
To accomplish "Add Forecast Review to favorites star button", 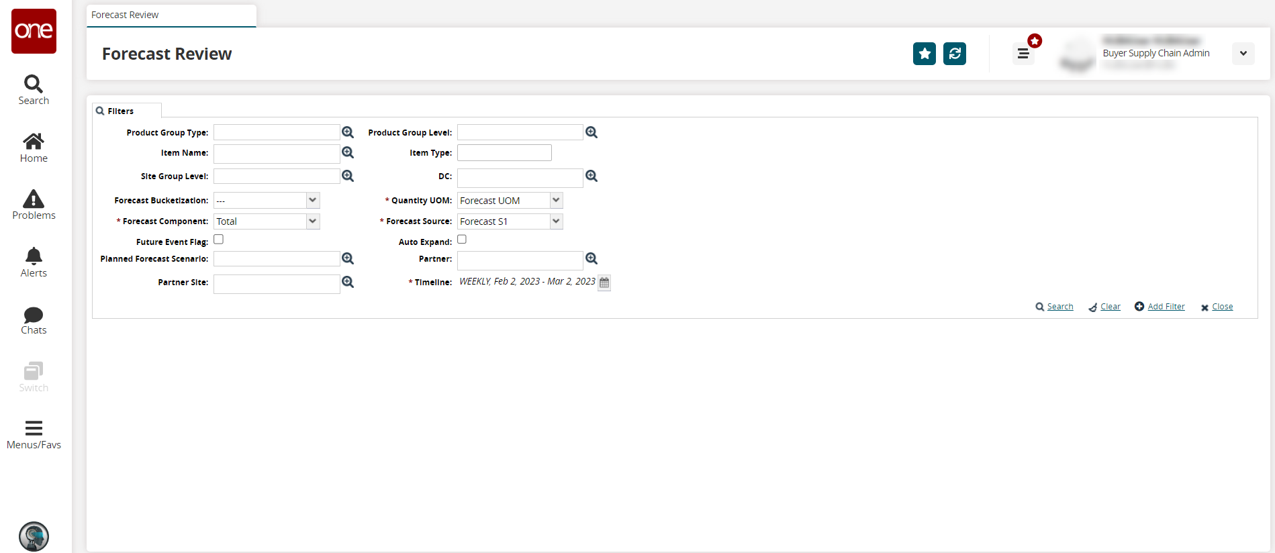I will (925, 54).
